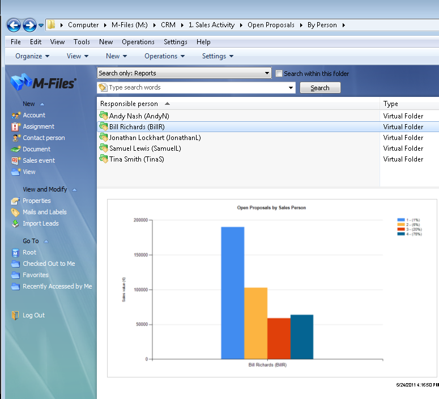Click the Import Leads link
This screenshot has height=399, width=439.
[x=41, y=223]
